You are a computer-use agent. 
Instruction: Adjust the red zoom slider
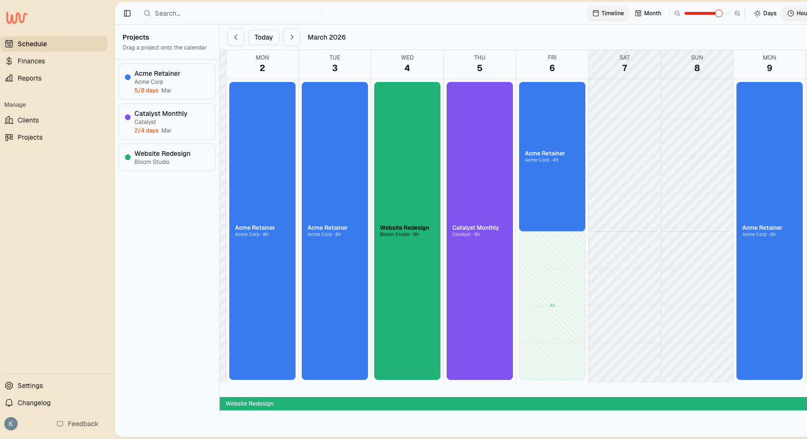(x=703, y=13)
